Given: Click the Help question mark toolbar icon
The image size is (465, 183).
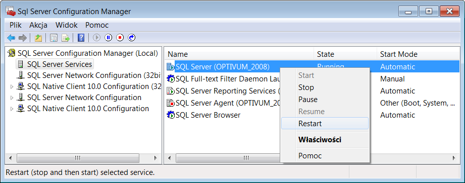Looking at the screenshot, I should [81, 38].
